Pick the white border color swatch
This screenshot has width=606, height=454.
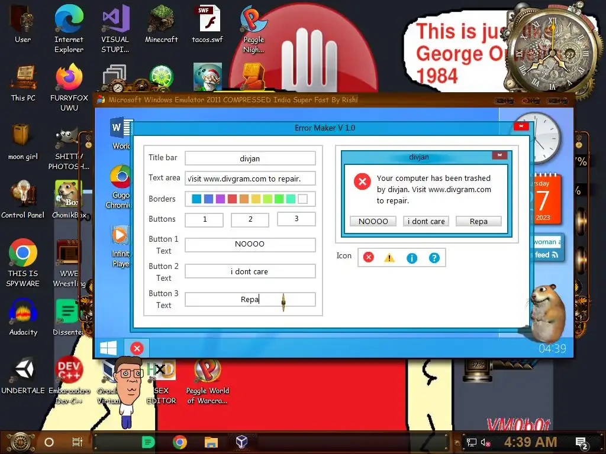point(302,199)
